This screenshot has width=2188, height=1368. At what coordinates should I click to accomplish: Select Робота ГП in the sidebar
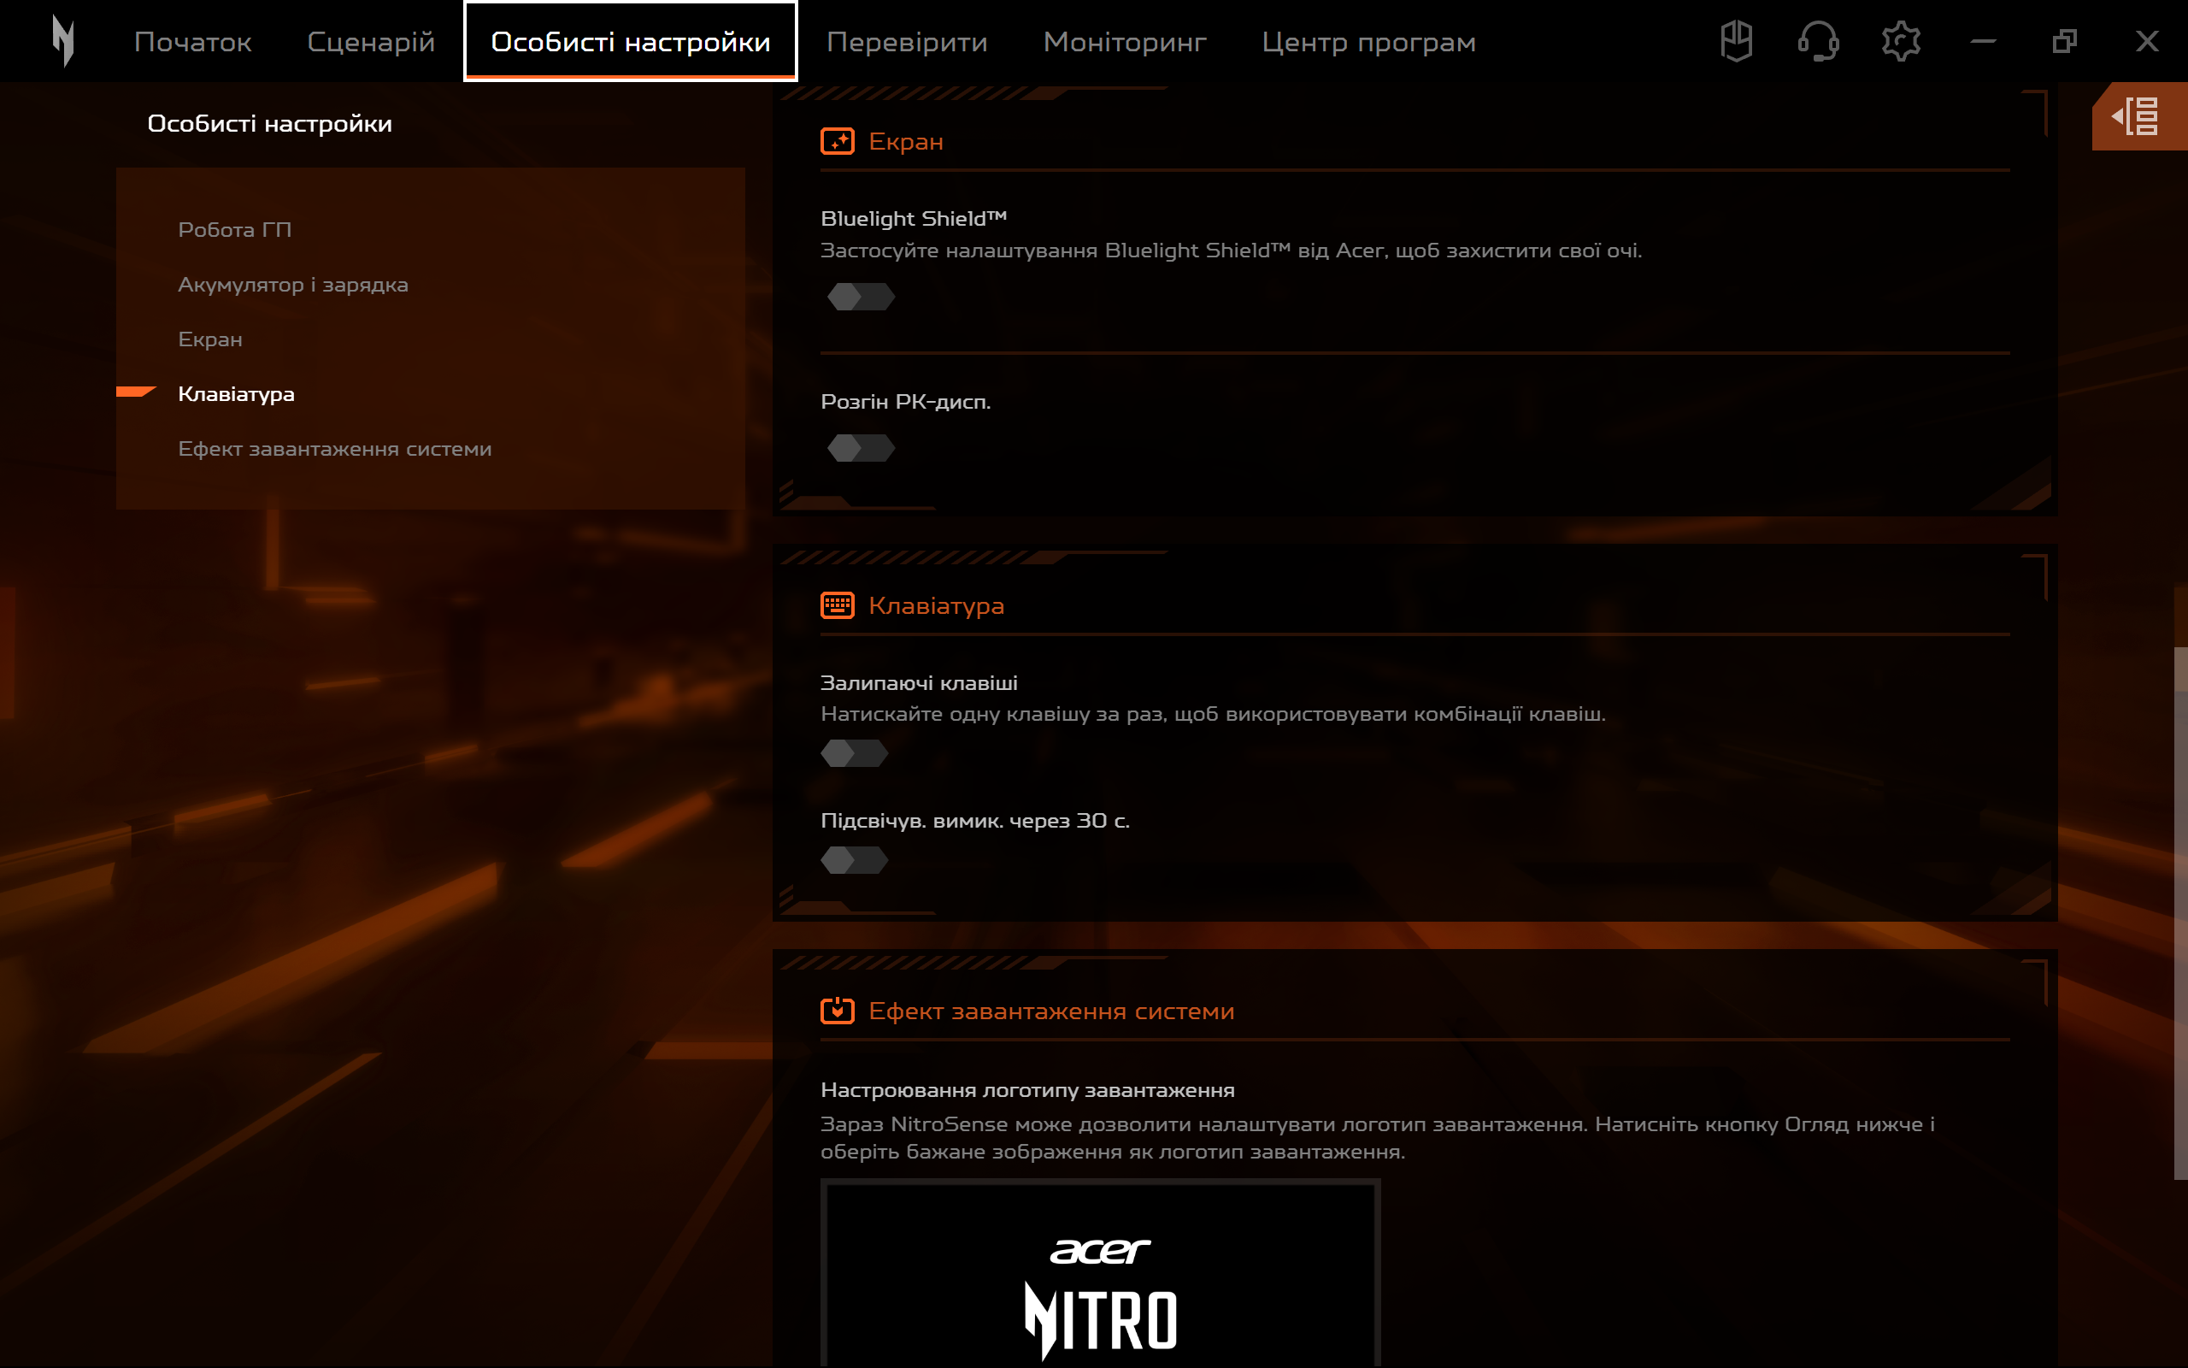[235, 229]
